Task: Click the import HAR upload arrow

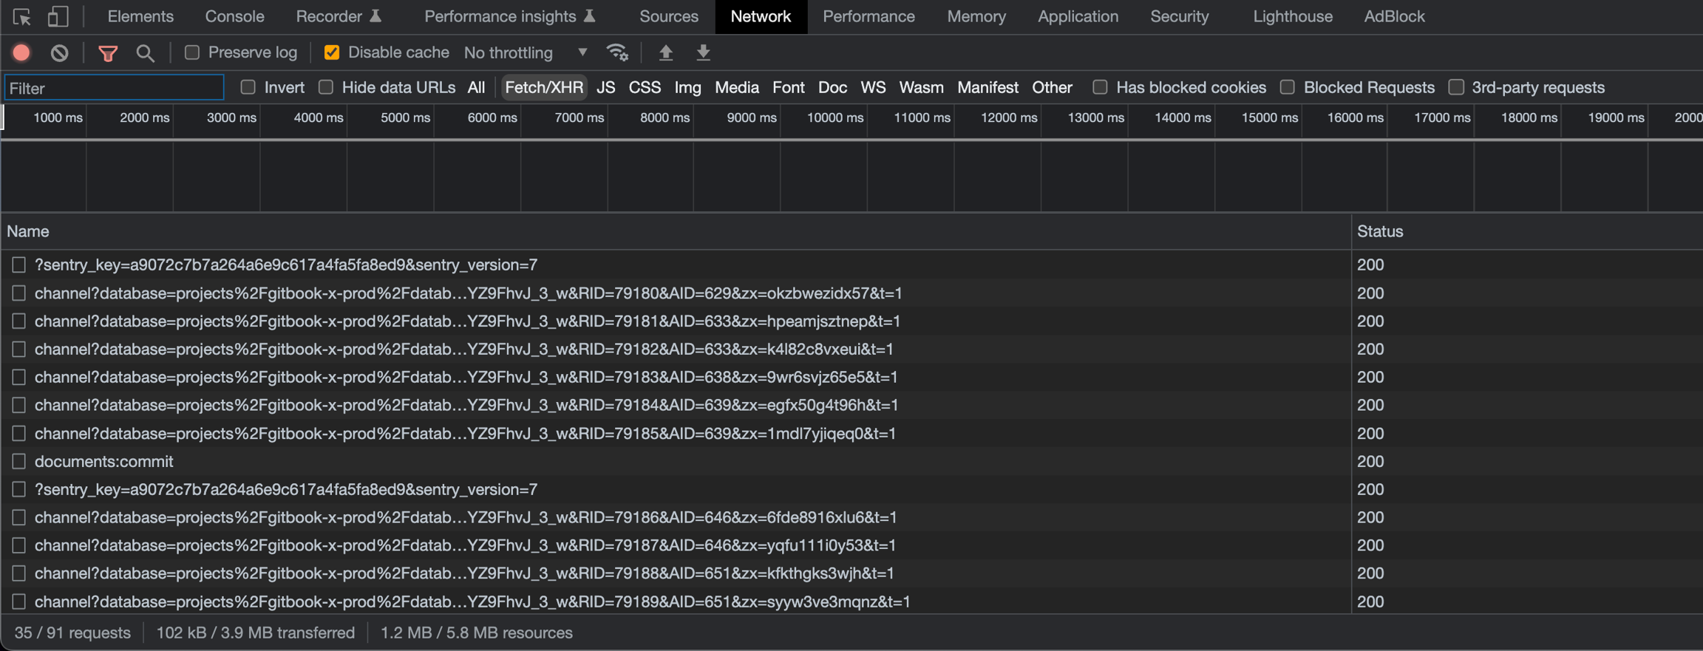Action: click(665, 52)
